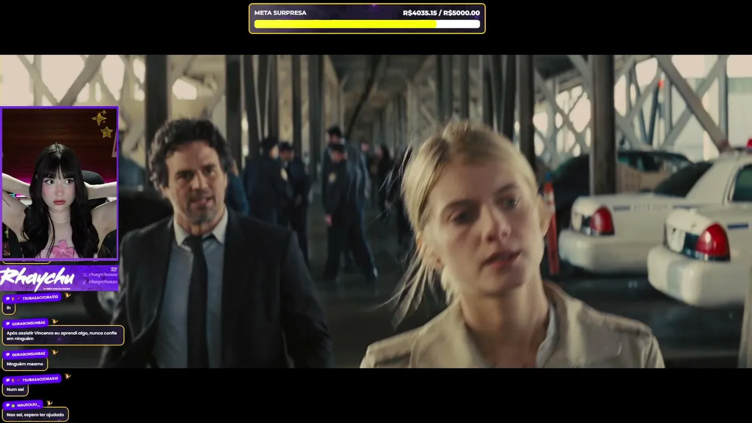Select the streamer webcam thumbnail
Viewport: 752px width, 423px height.
(x=59, y=183)
